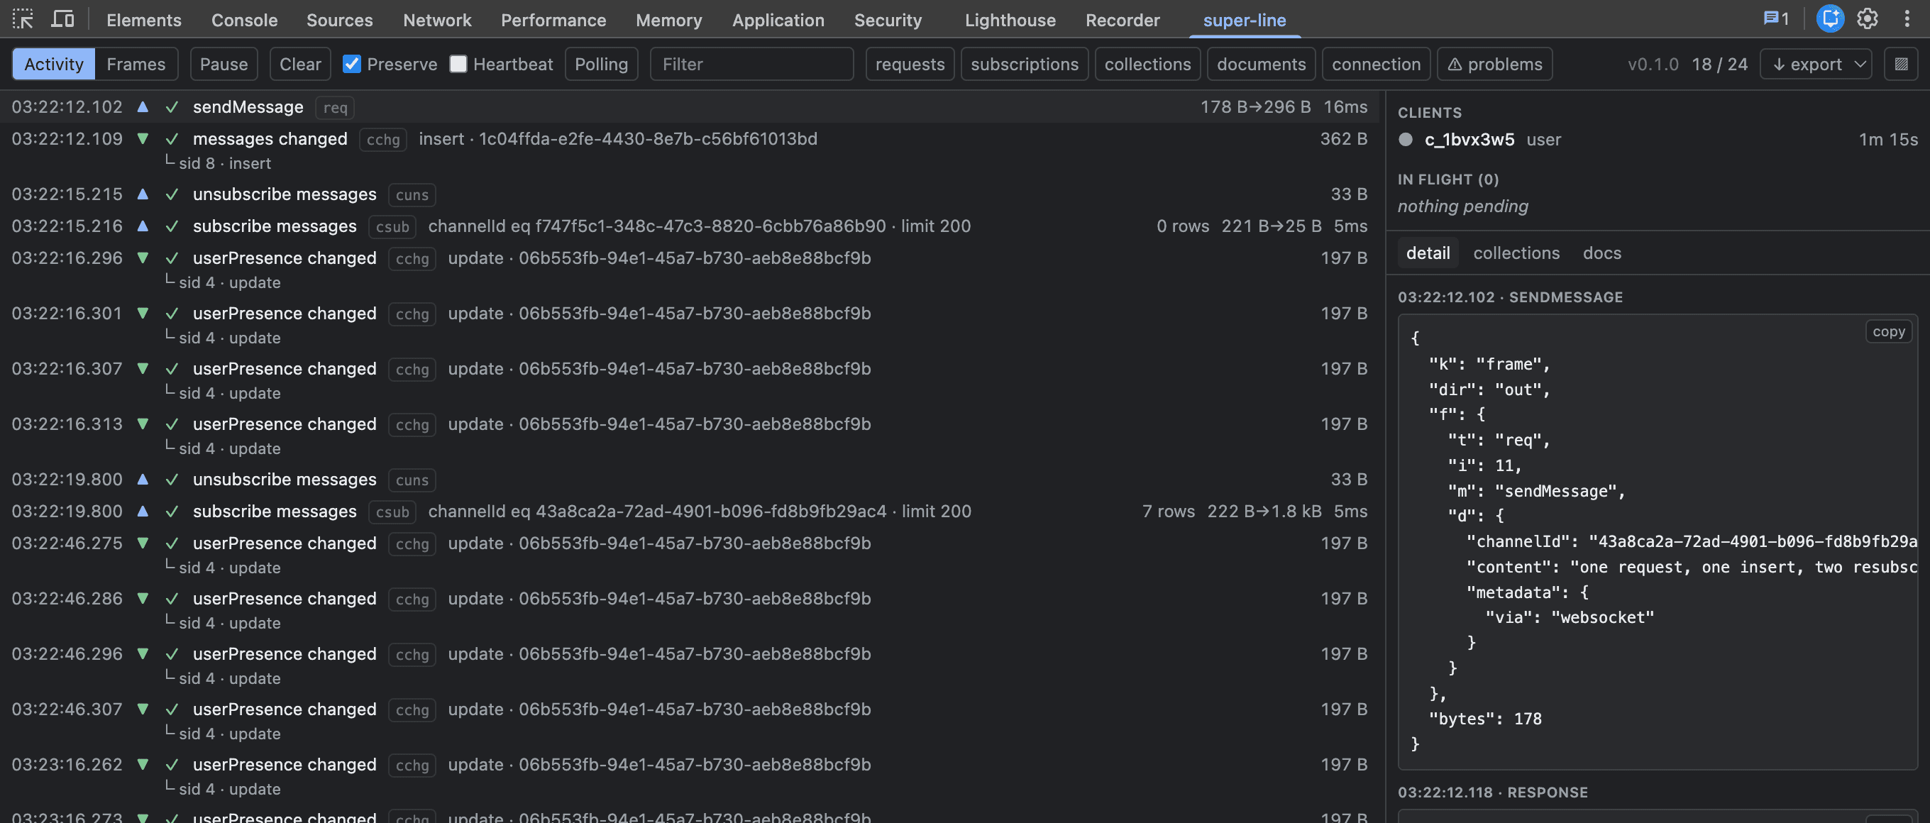Switch to the docs tab in side panel

coord(1602,254)
